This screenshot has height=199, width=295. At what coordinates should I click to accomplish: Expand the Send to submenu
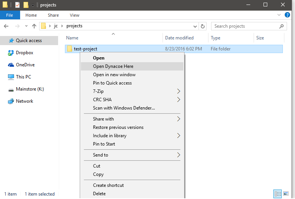pos(178,155)
